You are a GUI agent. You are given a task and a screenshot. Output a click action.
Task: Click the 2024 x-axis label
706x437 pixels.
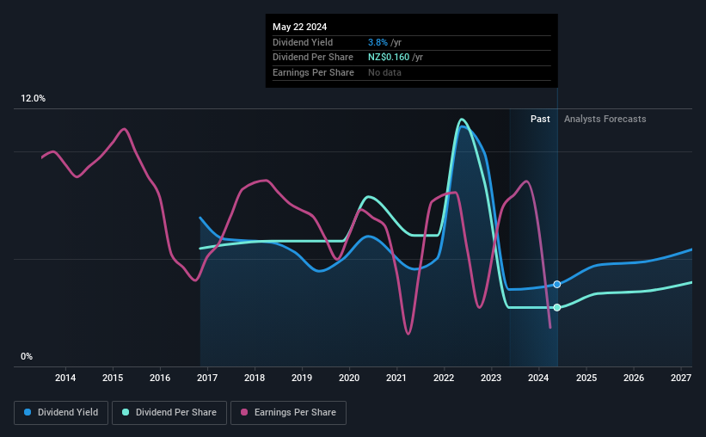pos(538,378)
